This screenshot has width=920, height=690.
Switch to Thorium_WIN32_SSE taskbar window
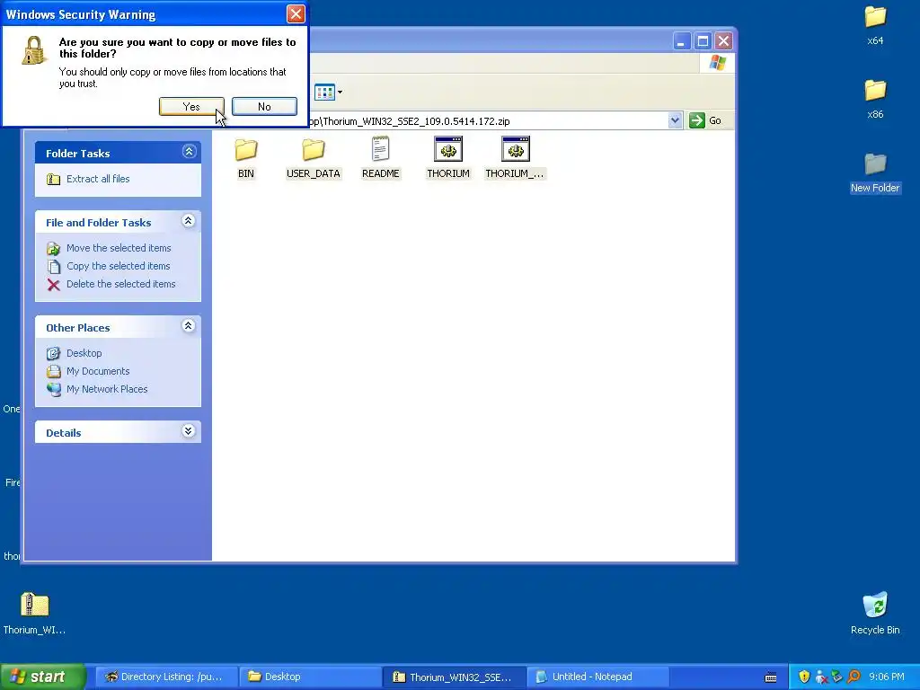pos(454,677)
